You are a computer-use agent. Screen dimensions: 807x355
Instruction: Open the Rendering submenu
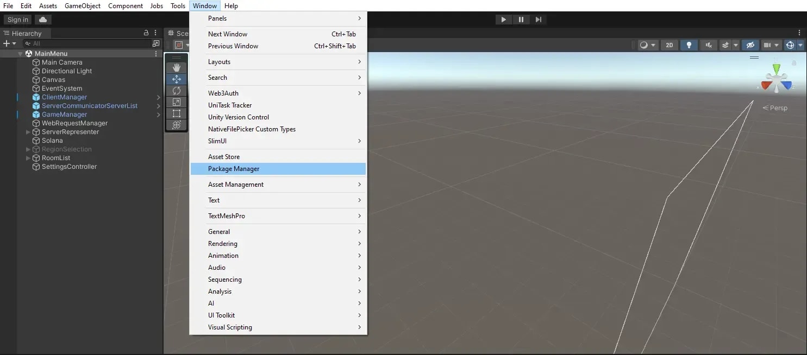click(278, 244)
